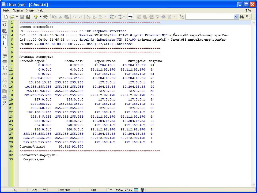Open the Правка menu
This screenshot has width=257, height=193.
[18, 10]
